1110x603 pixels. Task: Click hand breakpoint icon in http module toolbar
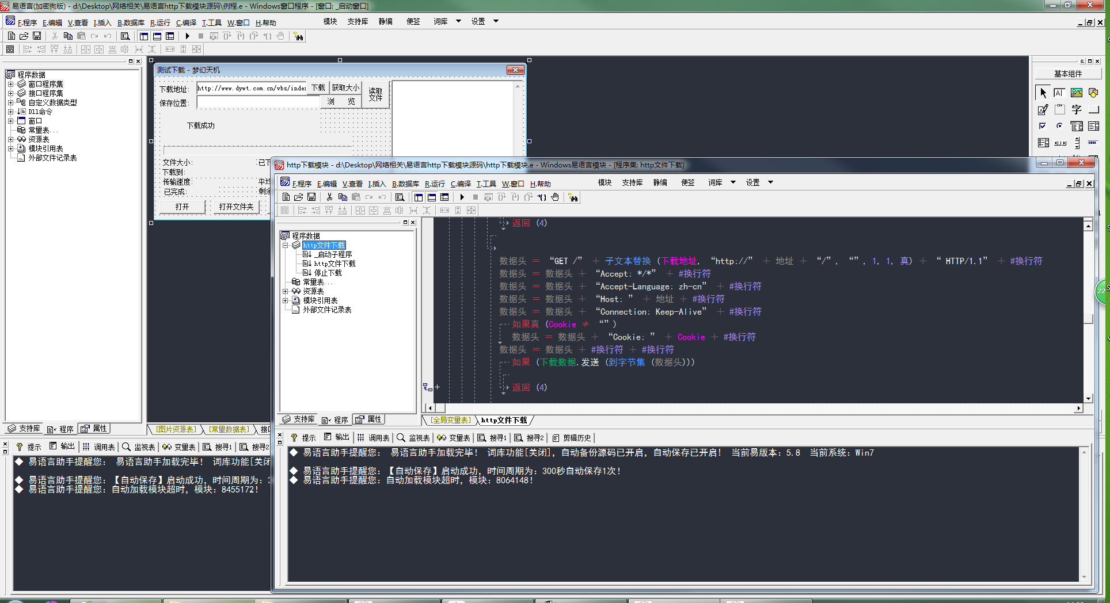point(555,197)
